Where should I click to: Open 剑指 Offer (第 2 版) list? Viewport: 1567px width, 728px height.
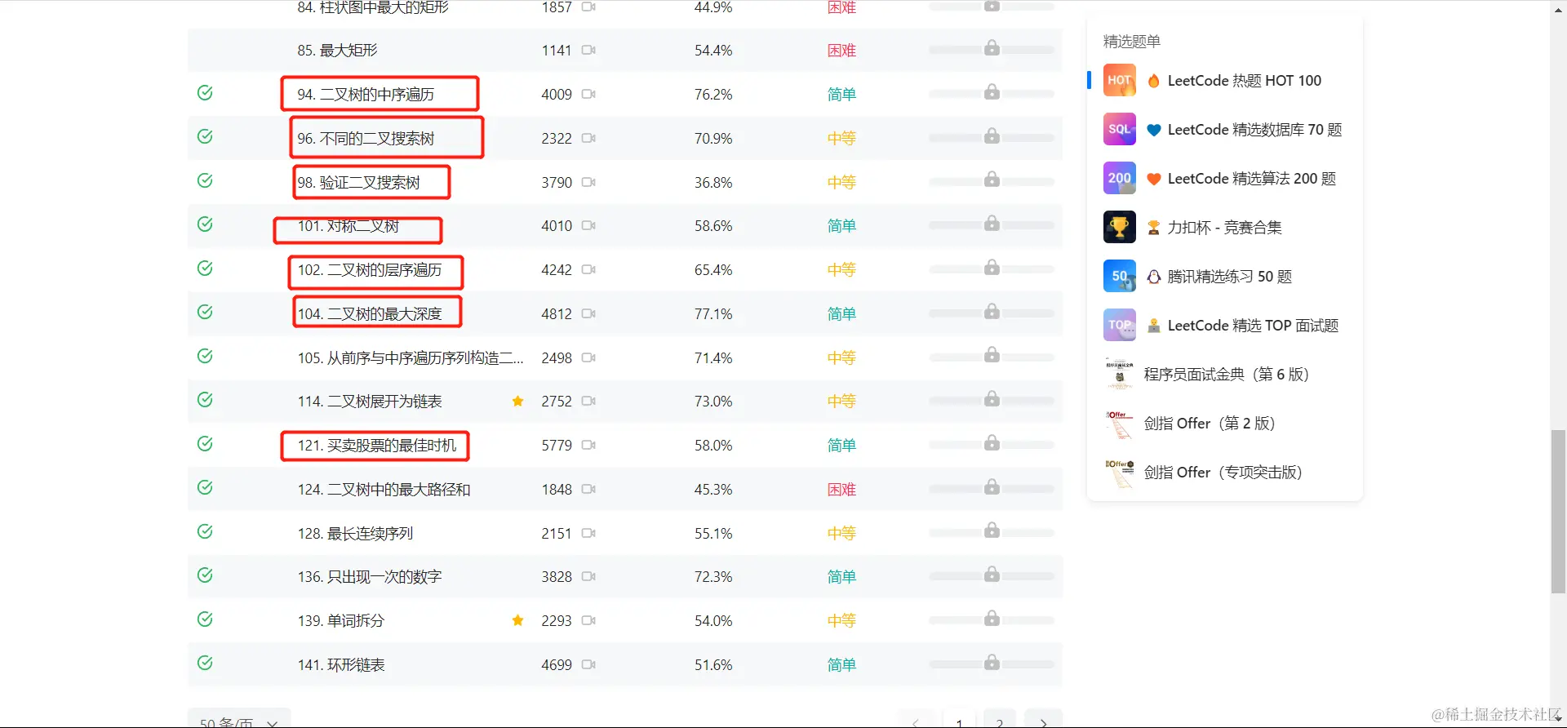pos(1210,424)
